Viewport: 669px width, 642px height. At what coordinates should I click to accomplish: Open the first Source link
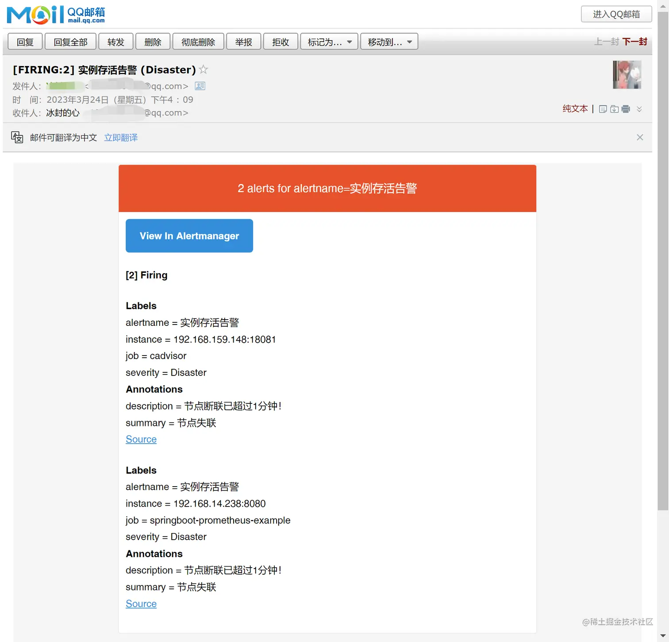click(141, 439)
